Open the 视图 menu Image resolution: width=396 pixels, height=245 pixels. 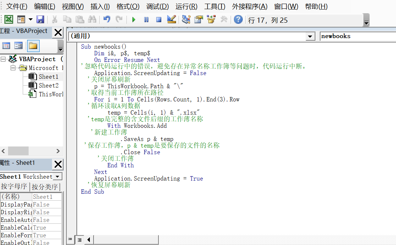(73, 7)
